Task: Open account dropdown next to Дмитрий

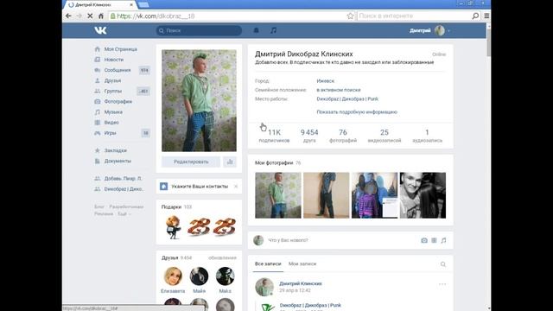Action: [448, 31]
